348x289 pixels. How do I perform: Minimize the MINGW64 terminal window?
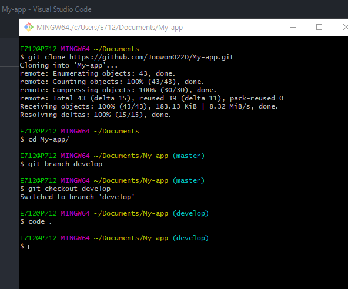click(293, 27)
